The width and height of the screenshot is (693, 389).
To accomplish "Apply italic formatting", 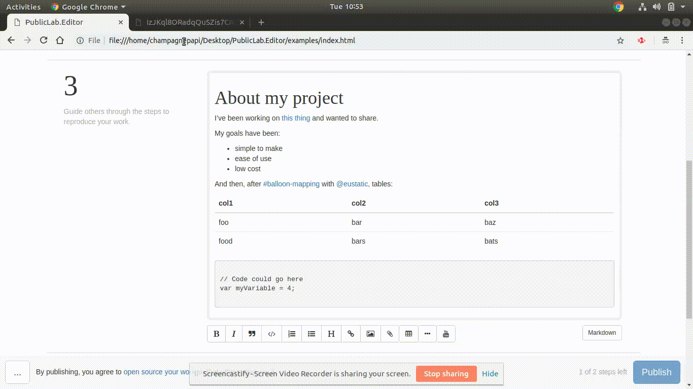I will point(234,334).
